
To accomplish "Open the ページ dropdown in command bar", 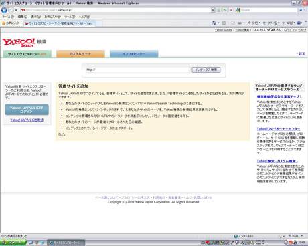I will [254, 23].
